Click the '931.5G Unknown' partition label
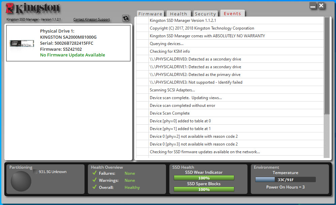The image size is (336, 205). click(x=53, y=172)
